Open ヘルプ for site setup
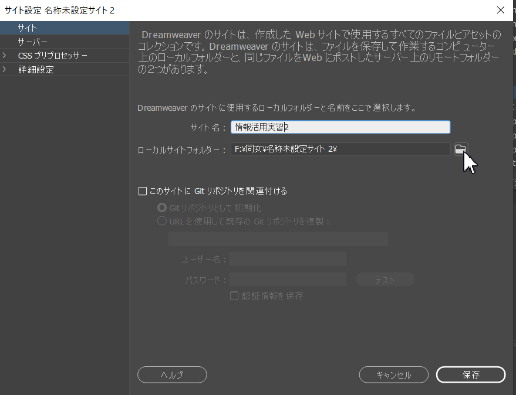Image resolution: width=516 pixels, height=395 pixels. [x=171, y=374]
